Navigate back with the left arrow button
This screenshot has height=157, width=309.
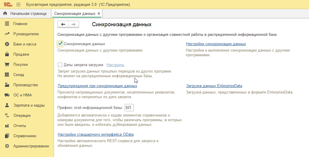pyautogui.click(x=63, y=24)
